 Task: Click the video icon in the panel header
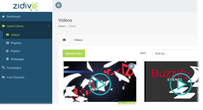[x=64, y=40]
